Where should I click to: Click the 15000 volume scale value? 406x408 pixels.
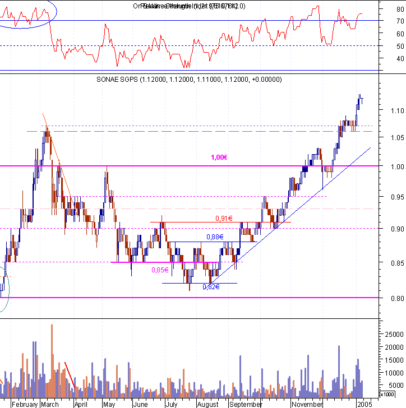tap(394, 360)
